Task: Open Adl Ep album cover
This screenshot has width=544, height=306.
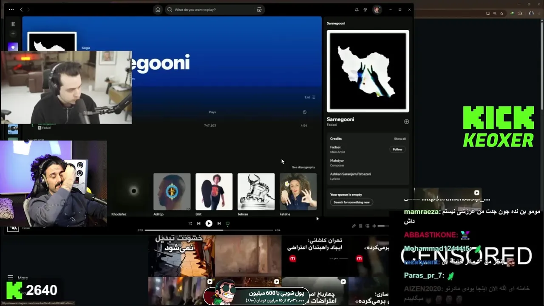Action: (x=172, y=191)
